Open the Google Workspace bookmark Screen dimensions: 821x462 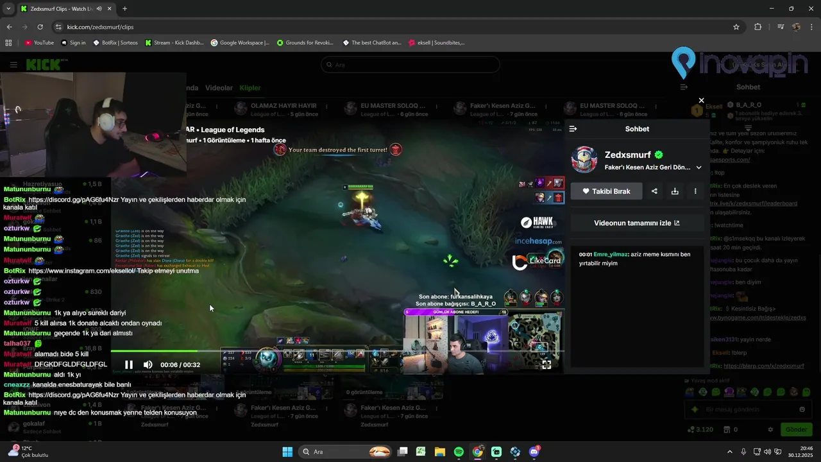(240, 43)
